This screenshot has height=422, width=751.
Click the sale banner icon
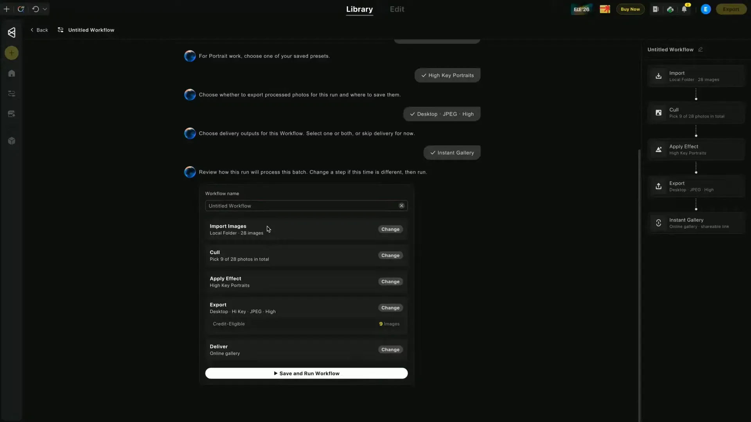pos(605,9)
